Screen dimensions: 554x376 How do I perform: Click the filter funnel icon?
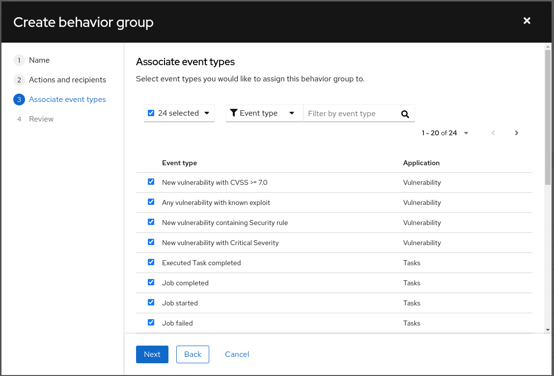[x=234, y=113]
